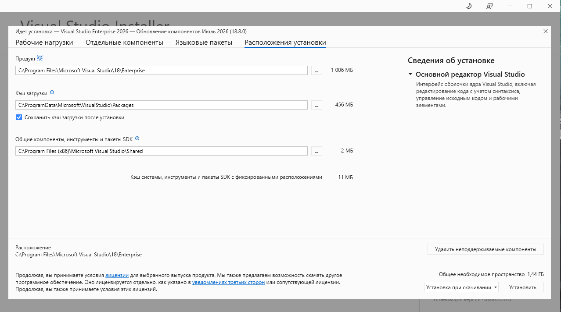Click Удалить неподдерживаемые компоненты button

(x=485, y=249)
